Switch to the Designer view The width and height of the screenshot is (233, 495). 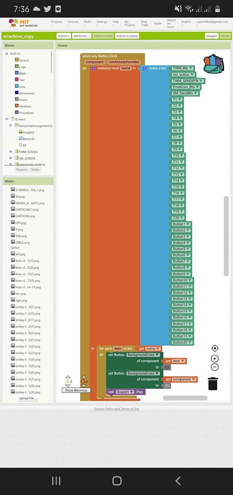[x=212, y=36]
